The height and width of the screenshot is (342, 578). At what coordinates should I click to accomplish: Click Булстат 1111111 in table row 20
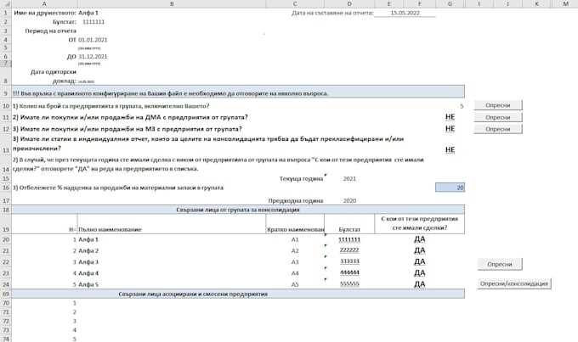click(x=349, y=239)
